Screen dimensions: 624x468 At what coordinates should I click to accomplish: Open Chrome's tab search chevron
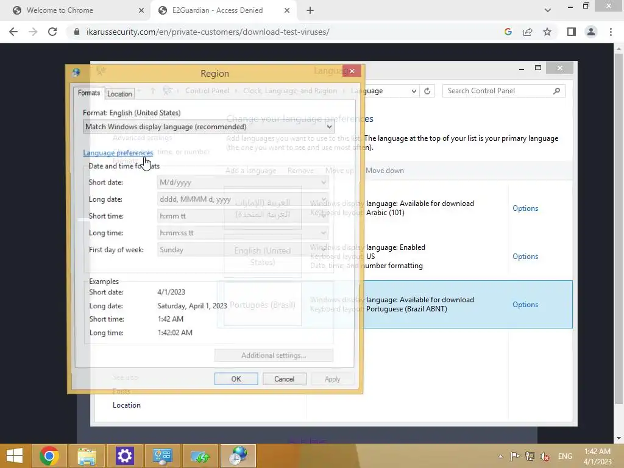point(548,10)
